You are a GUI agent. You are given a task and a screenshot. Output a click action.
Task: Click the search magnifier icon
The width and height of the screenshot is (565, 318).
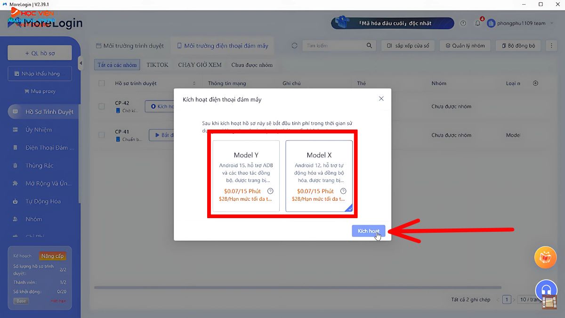[x=369, y=46]
